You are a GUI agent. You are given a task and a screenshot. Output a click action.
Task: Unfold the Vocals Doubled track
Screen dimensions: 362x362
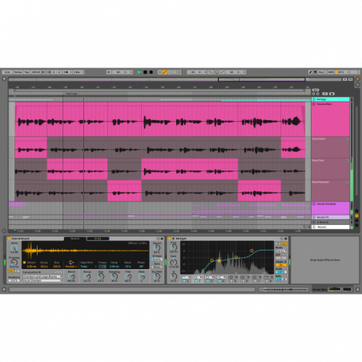[x=314, y=204]
